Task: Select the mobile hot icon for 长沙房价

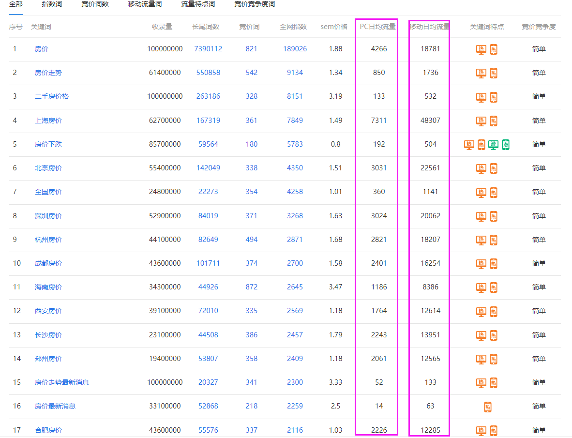Action: click(494, 335)
